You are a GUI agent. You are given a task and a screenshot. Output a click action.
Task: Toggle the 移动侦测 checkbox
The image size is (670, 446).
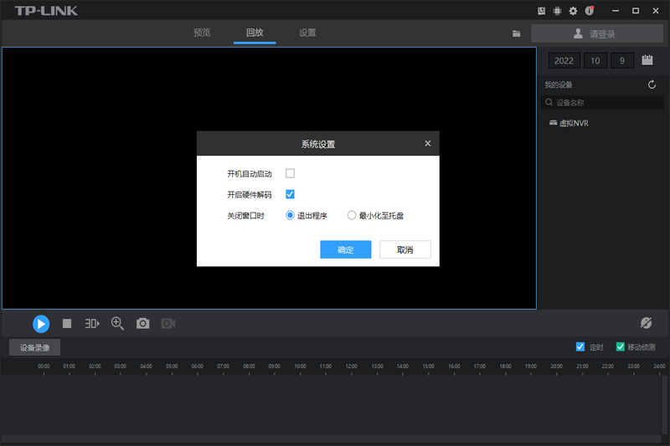621,346
